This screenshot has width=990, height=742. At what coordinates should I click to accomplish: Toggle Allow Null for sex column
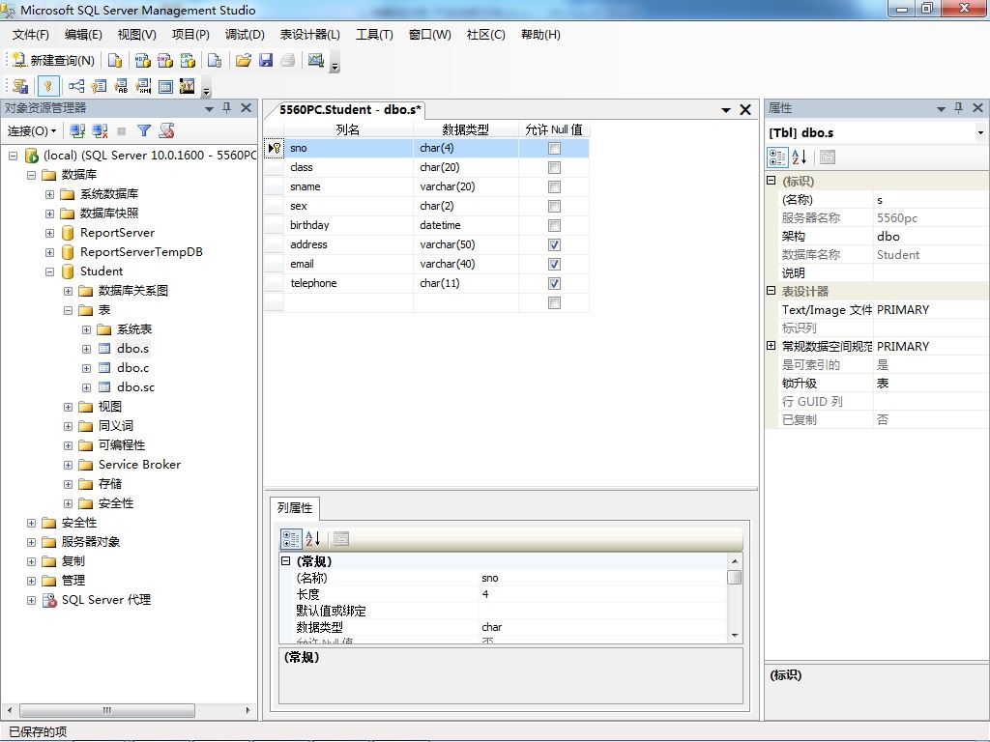click(554, 207)
